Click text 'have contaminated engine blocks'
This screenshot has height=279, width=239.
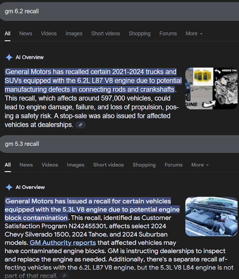point(55,251)
